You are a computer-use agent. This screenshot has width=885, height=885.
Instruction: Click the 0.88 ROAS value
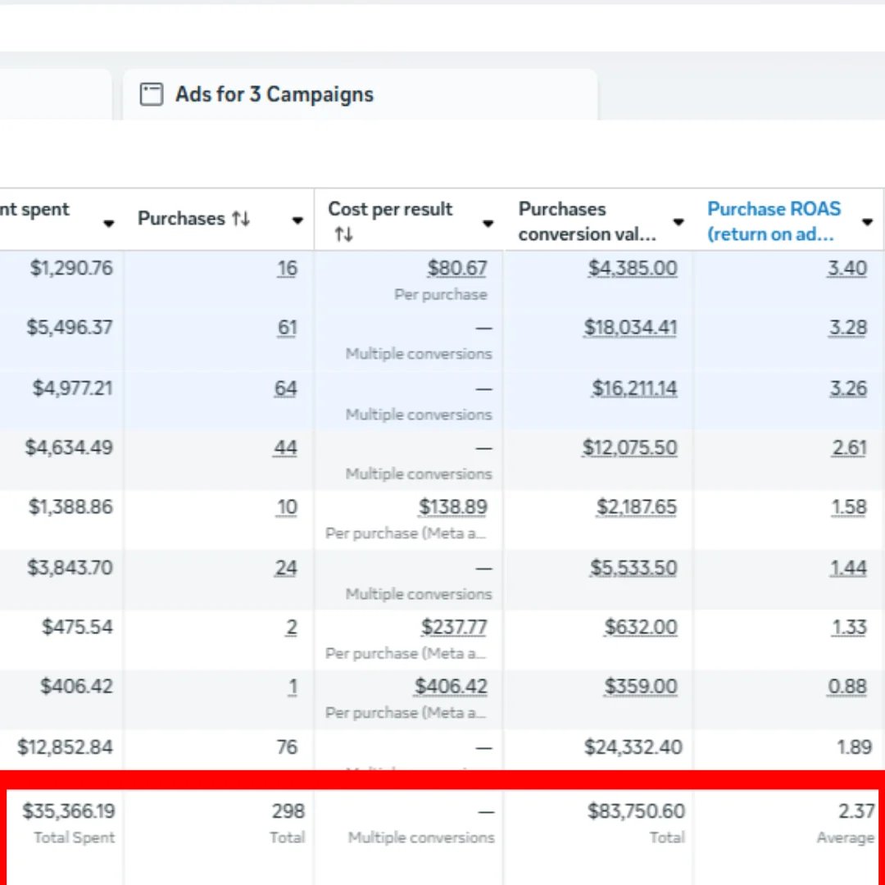tap(846, 687)
